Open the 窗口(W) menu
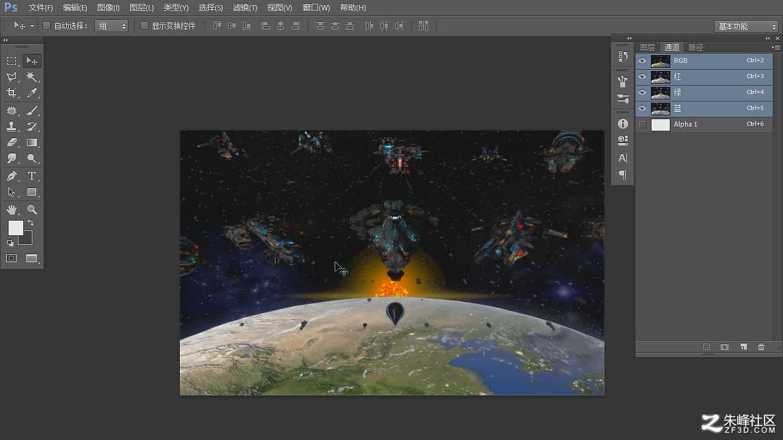This screenshot has height=440, width=783. (316, 7)
